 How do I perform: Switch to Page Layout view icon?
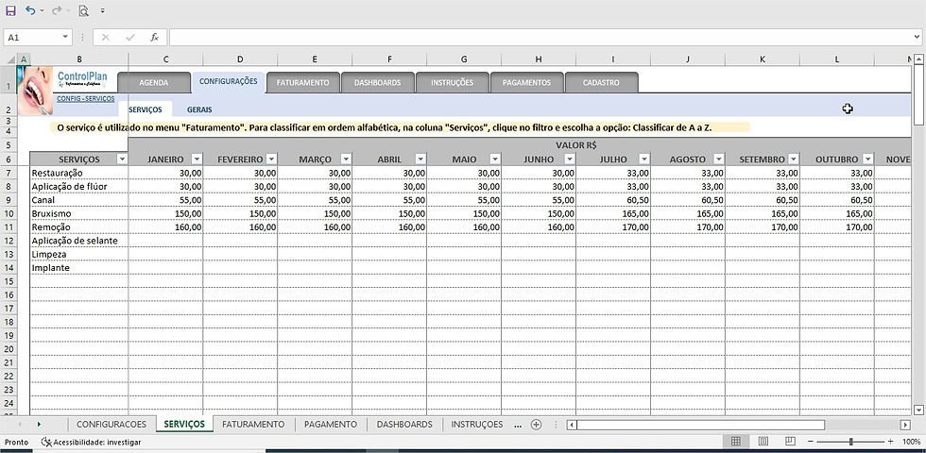763,442
